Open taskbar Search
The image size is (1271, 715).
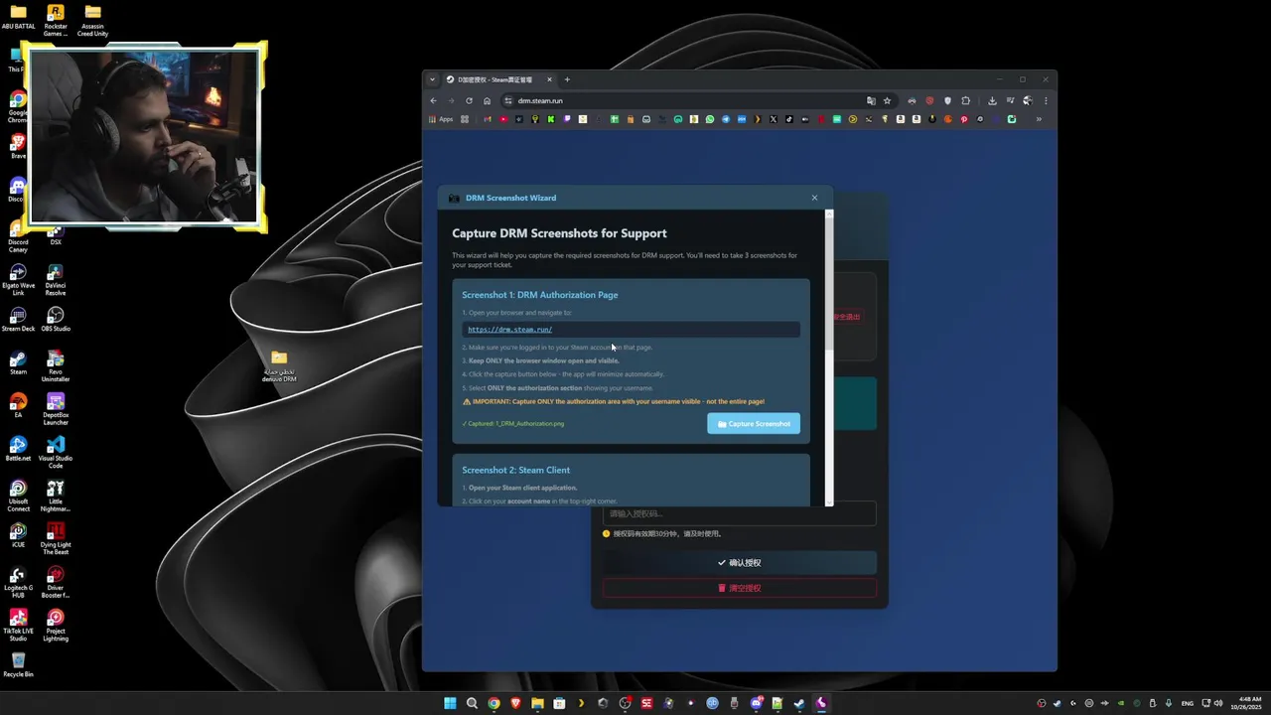point(472,703)
